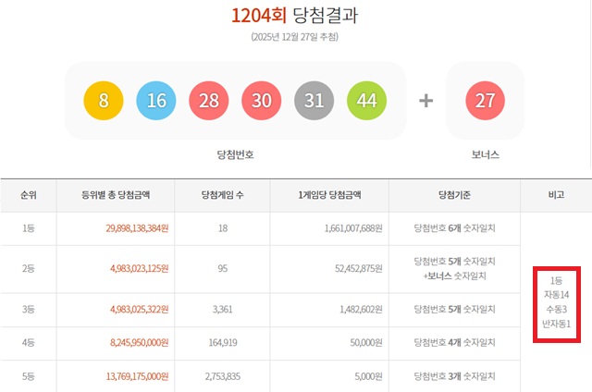Click the plus sign before bonus ball
This screenshot has height=392, width=592.
[x=426, y=101]
